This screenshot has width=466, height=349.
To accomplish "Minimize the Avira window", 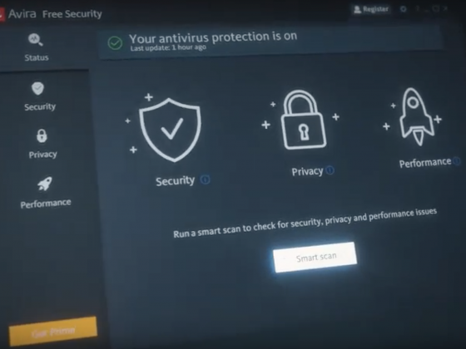I will (427, 10).
